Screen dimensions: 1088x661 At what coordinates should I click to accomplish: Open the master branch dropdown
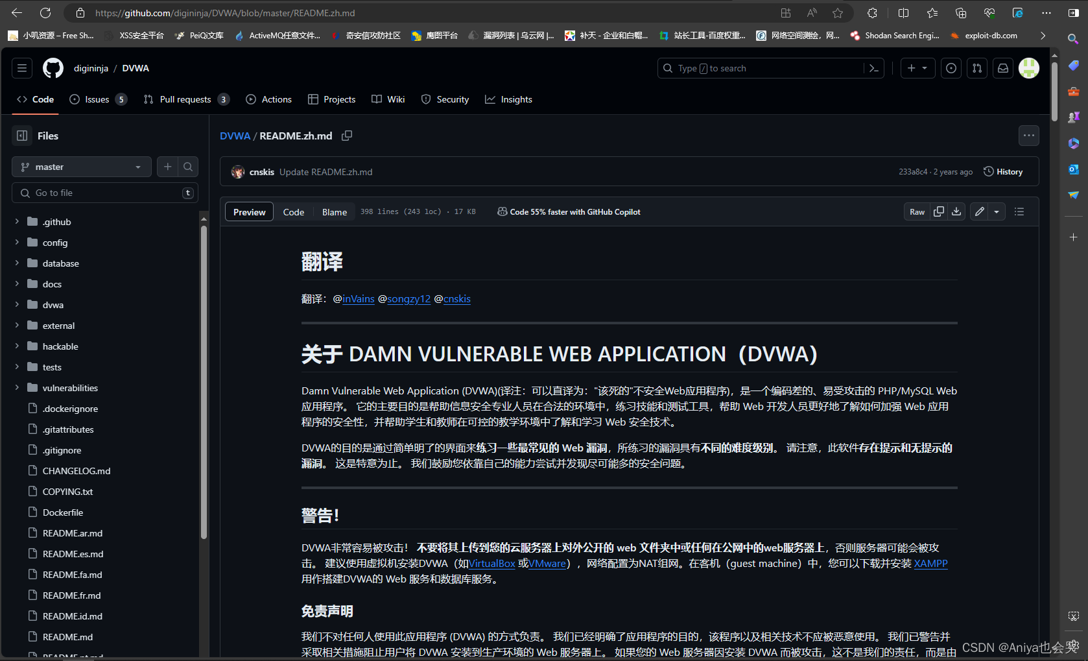pos(82,167)
